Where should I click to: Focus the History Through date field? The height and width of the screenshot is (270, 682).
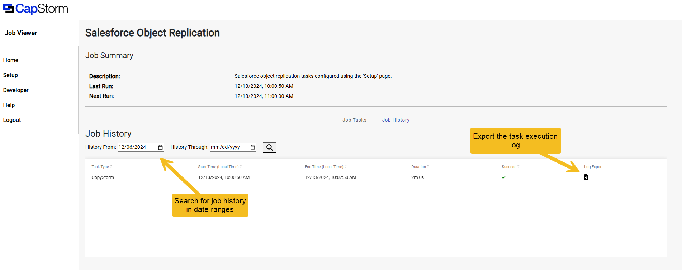(233, 147)
